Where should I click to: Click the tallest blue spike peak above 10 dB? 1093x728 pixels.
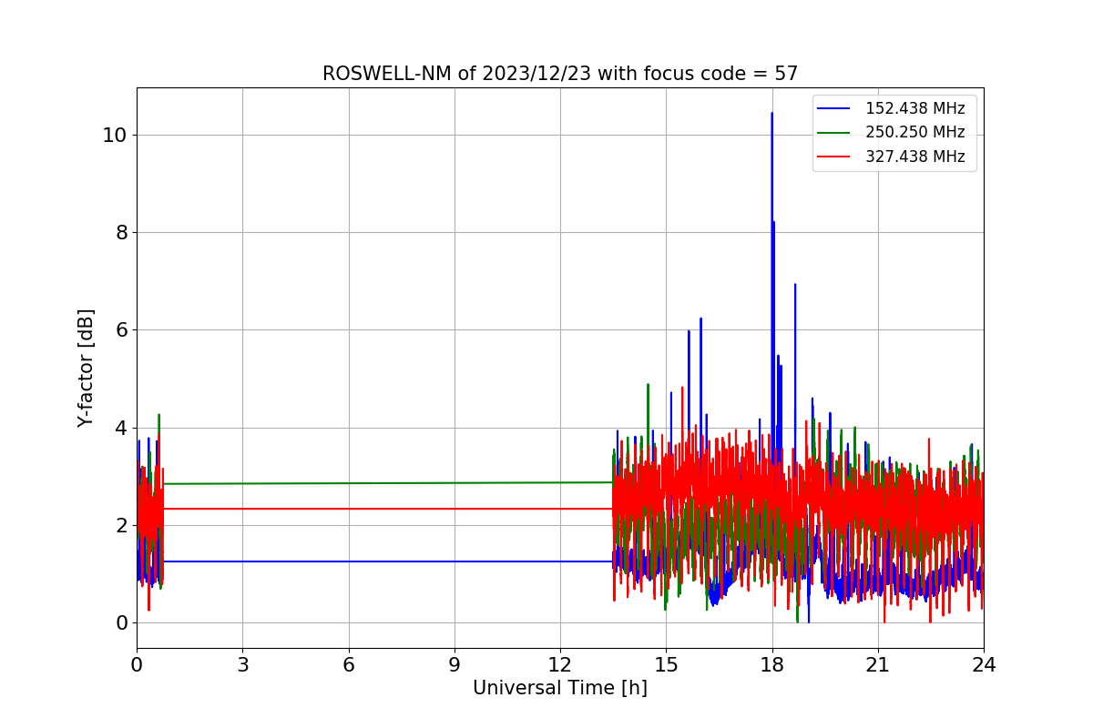point(771,115)
